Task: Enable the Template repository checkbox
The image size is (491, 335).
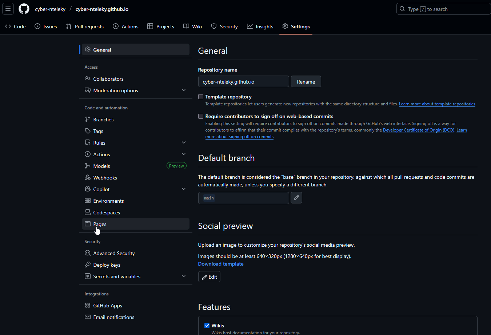Action: click(201, 97)
